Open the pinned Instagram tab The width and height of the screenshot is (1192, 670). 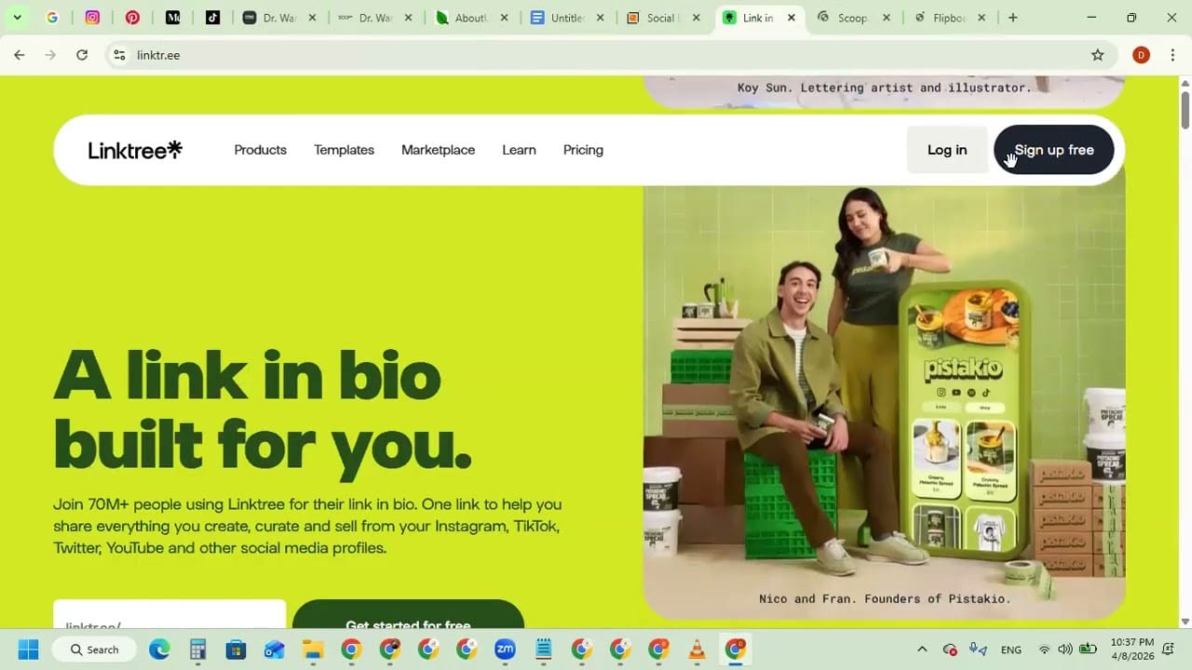[x=93, y=17]
